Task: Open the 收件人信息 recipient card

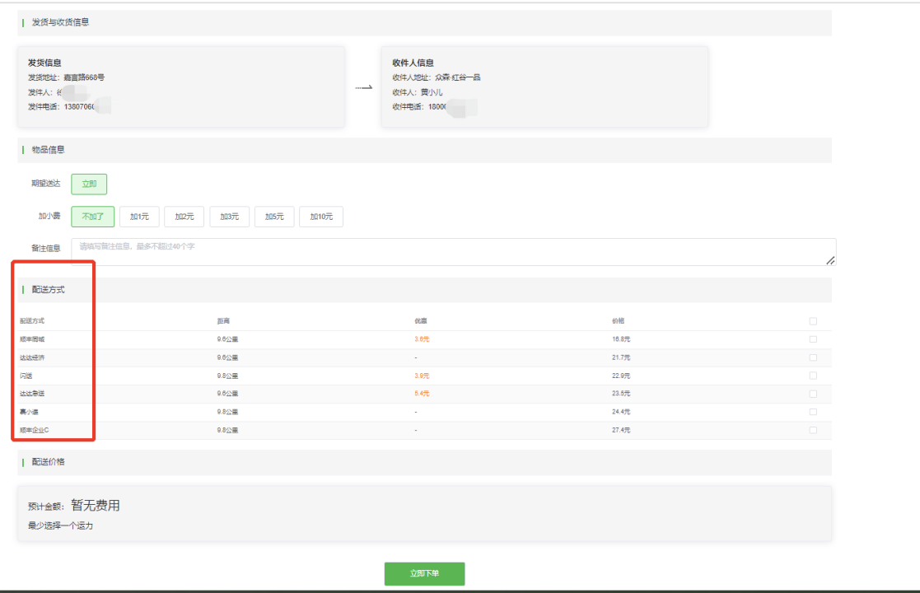Action: coord(544,86)
